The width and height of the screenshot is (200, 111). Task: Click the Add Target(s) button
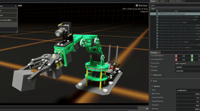(181, 63)
